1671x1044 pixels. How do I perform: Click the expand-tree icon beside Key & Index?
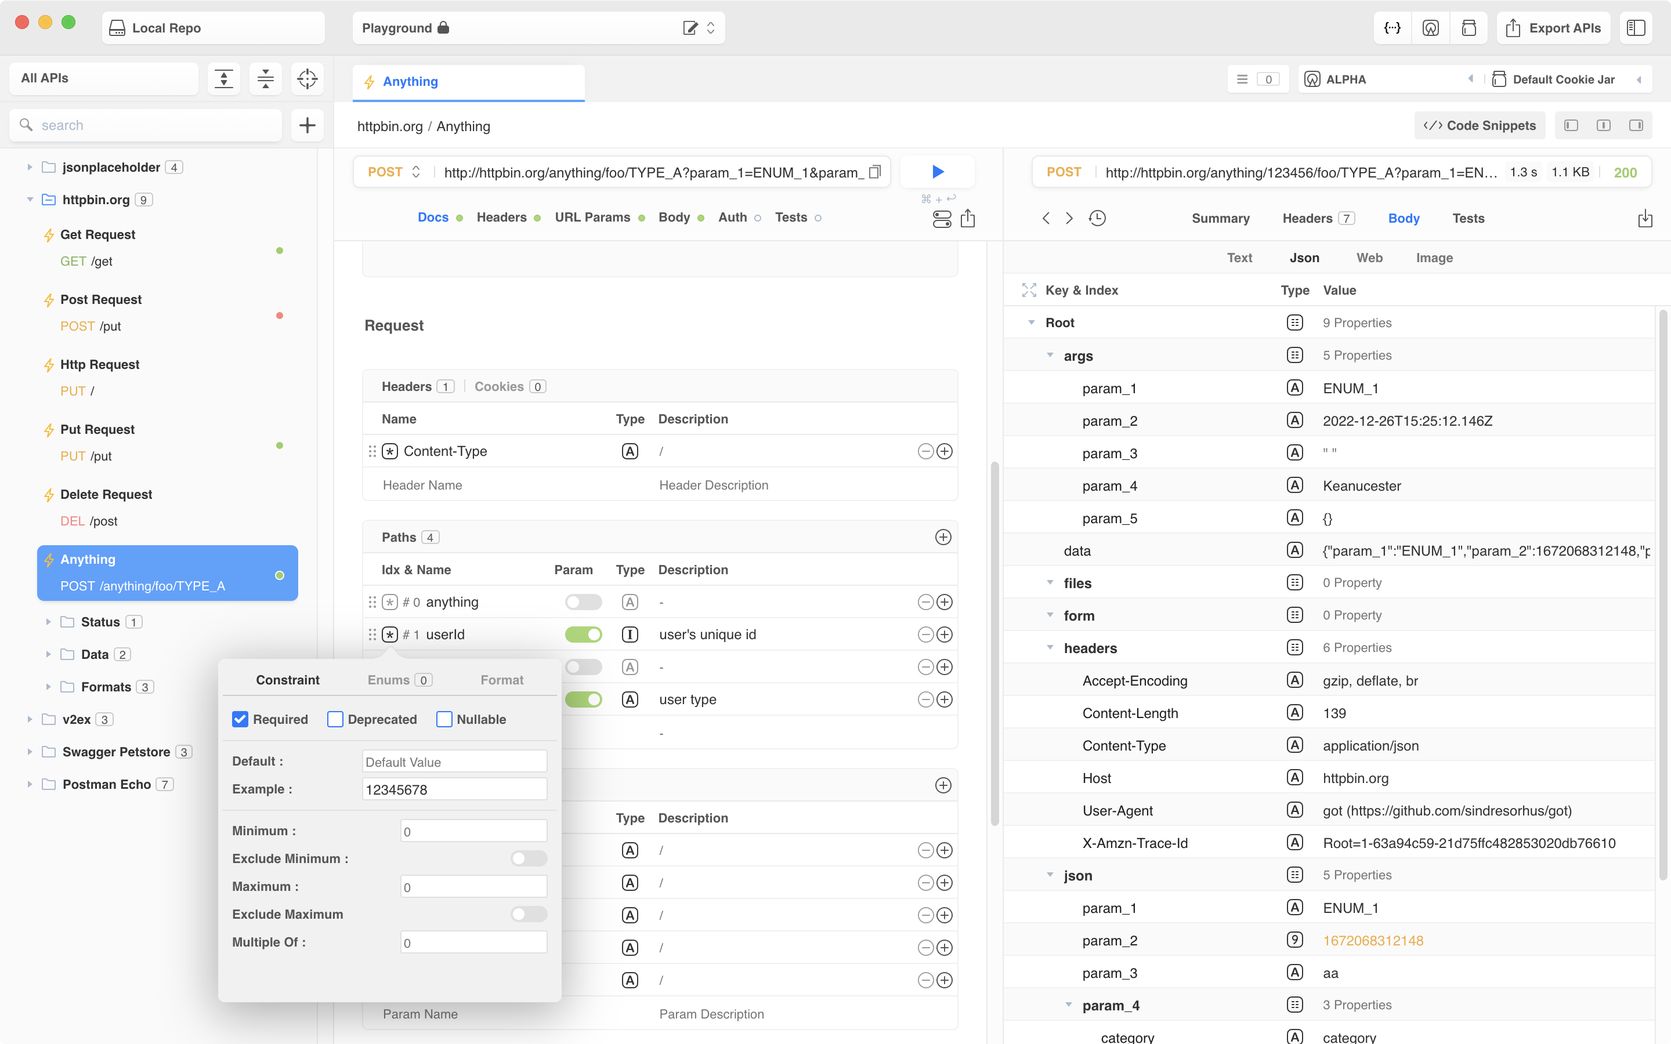pos(1029,290)
